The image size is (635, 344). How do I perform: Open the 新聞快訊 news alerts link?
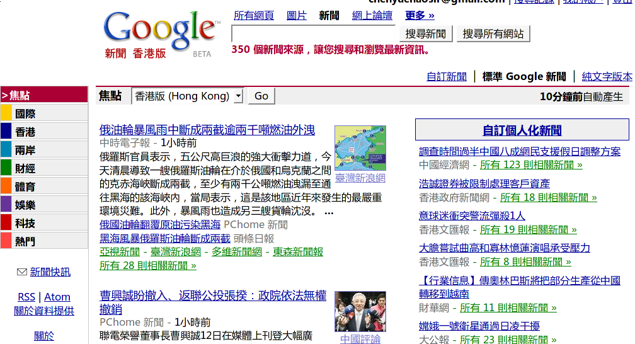pyautogui.click(x=50, y=272)
